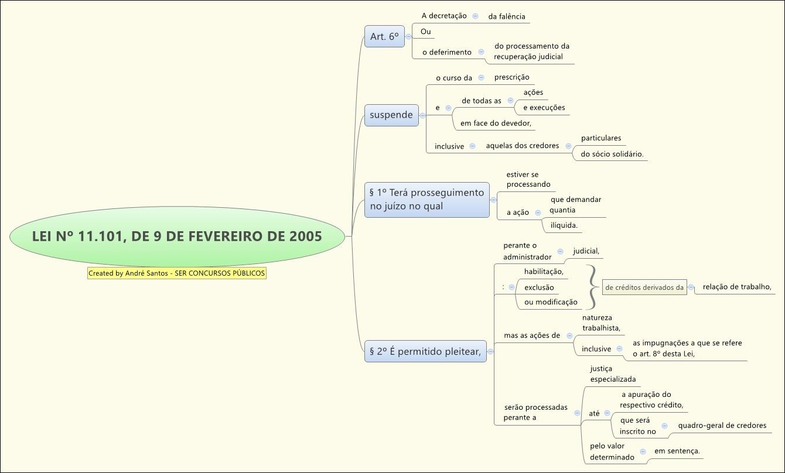This screenshot has height=473, width=785.
Task: Collapse the 'o curso da' subtopic
Action: pyautogui.click(x=481, y=77)
